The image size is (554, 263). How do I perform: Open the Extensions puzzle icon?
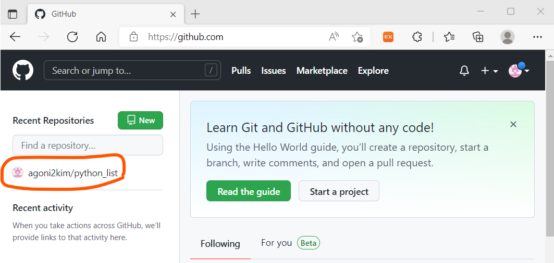point(417,37)
